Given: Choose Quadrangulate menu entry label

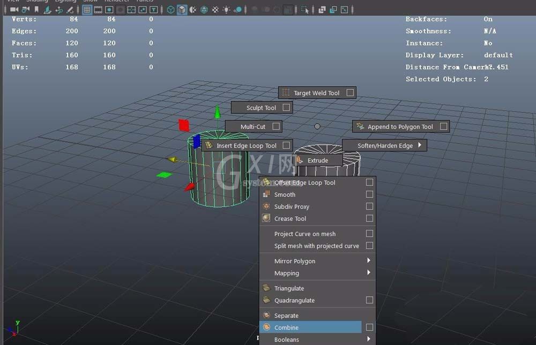Looking at the screenshot, I should (x=294, y=300).
